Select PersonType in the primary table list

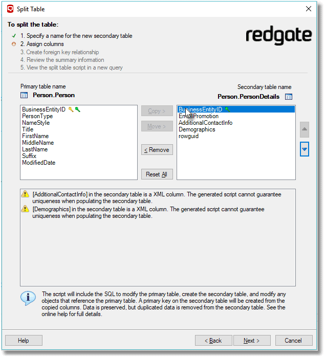(x=37, y=116)
